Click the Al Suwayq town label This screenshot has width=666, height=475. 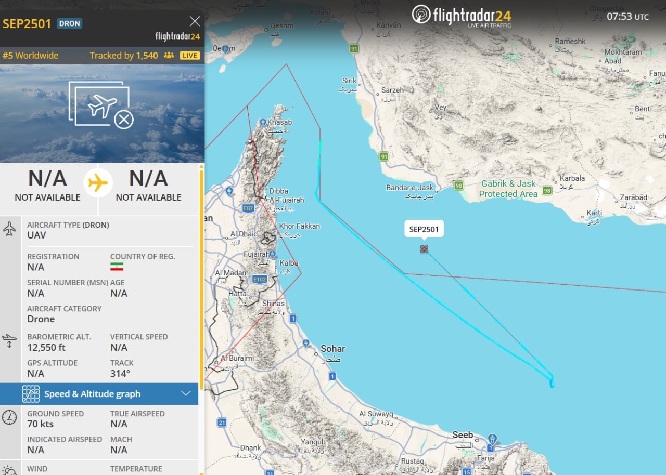pyautogui.click(x=376, y=414)
